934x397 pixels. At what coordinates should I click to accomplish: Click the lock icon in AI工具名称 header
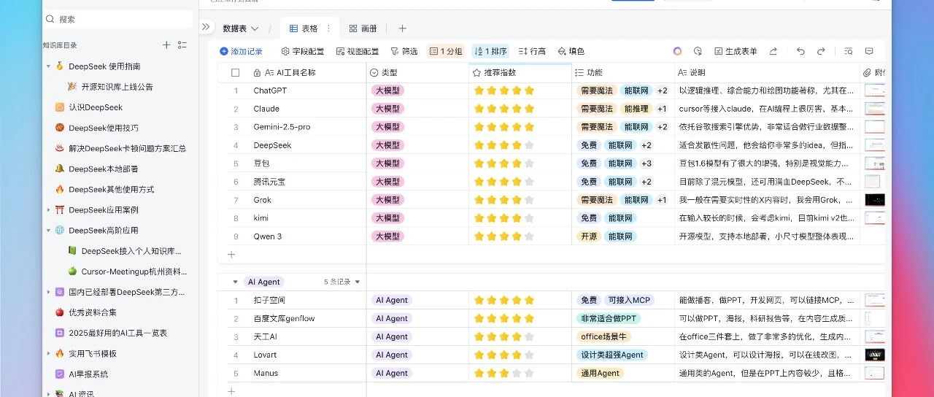coord(257,73)
